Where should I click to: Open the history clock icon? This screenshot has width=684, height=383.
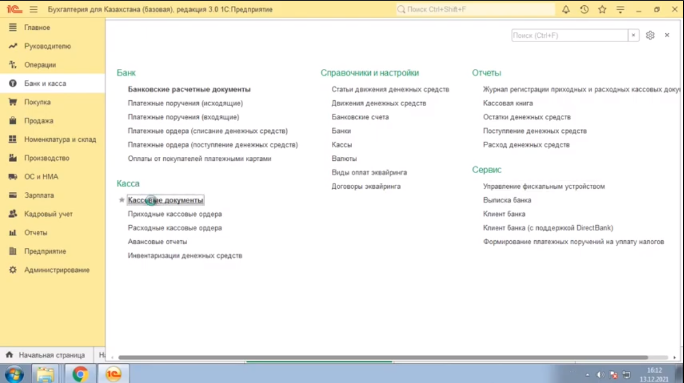click(584, 9)
